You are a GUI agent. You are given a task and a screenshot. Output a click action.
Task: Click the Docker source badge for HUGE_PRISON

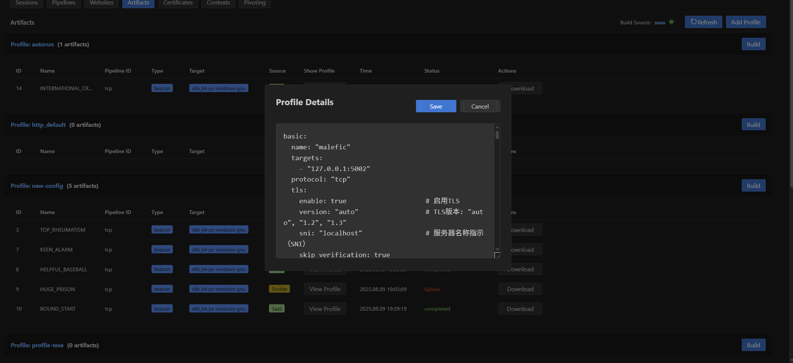tap(279, 289)
